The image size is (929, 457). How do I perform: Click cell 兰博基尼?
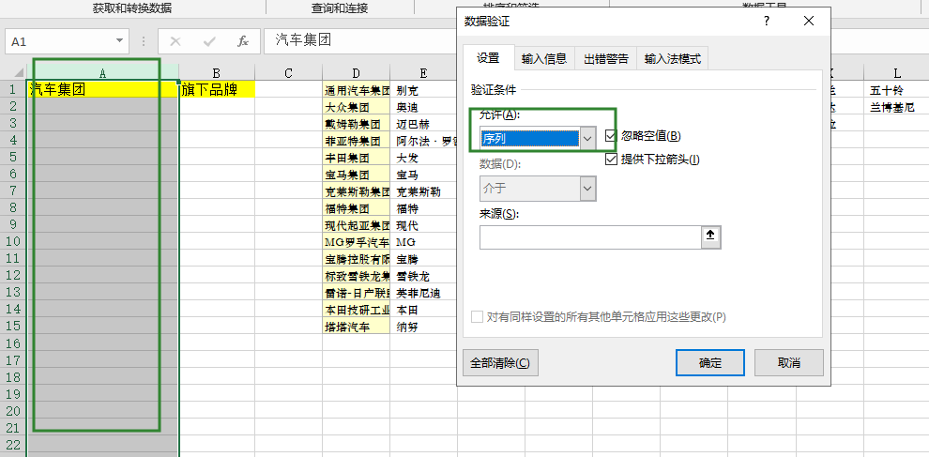tap(896, 108)
